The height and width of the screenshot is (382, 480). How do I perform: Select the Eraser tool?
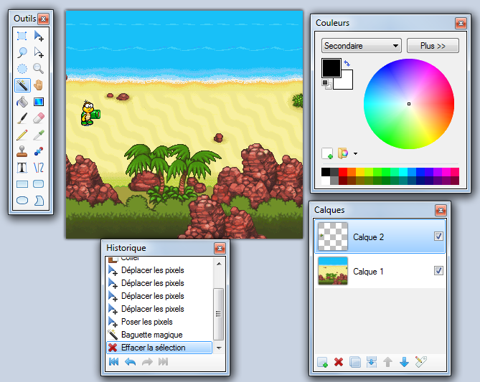coord(39,118)
